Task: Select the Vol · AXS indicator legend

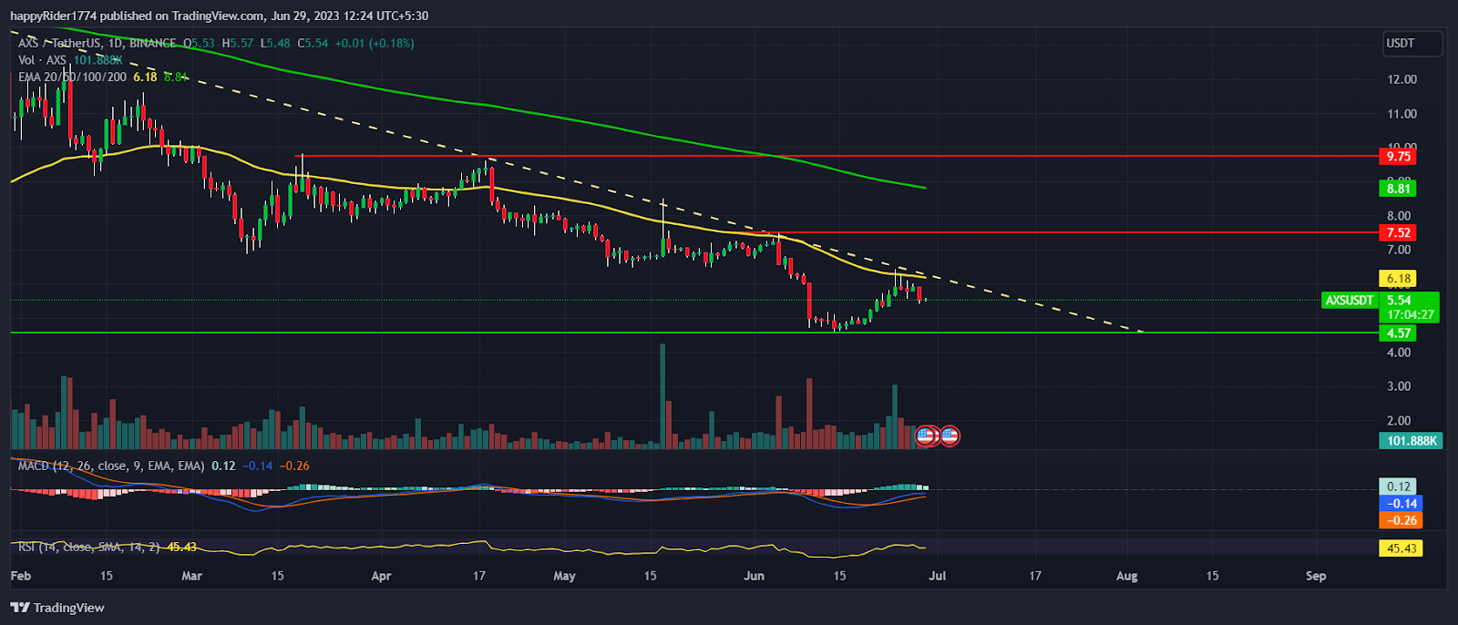Action: [x=42, y=60]
